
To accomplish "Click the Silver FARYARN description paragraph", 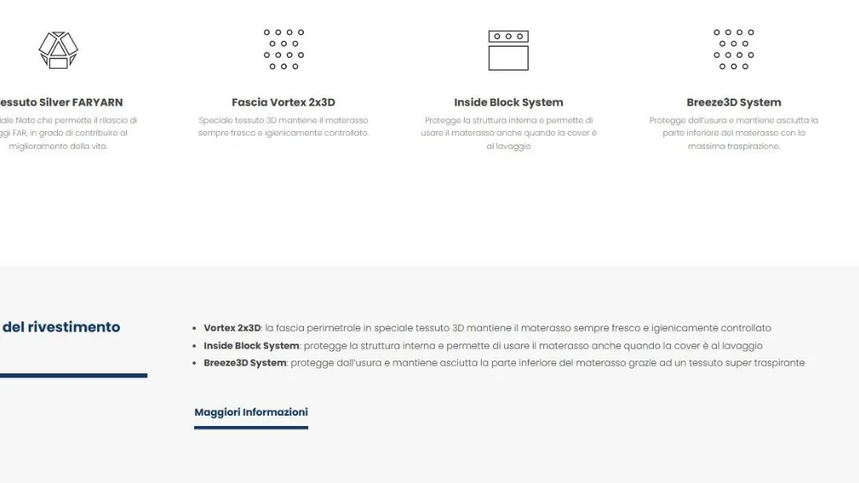I will 64,133.
